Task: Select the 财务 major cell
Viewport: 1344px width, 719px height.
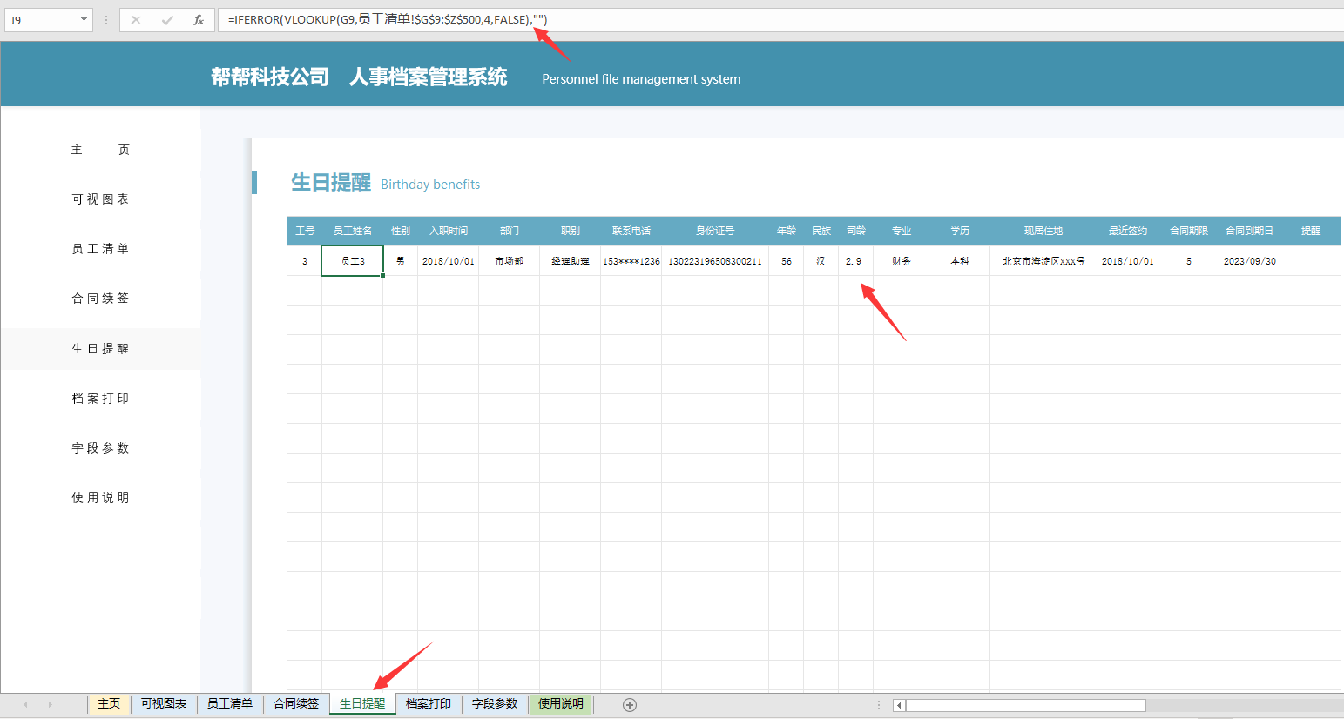Action: coord(902,261)
